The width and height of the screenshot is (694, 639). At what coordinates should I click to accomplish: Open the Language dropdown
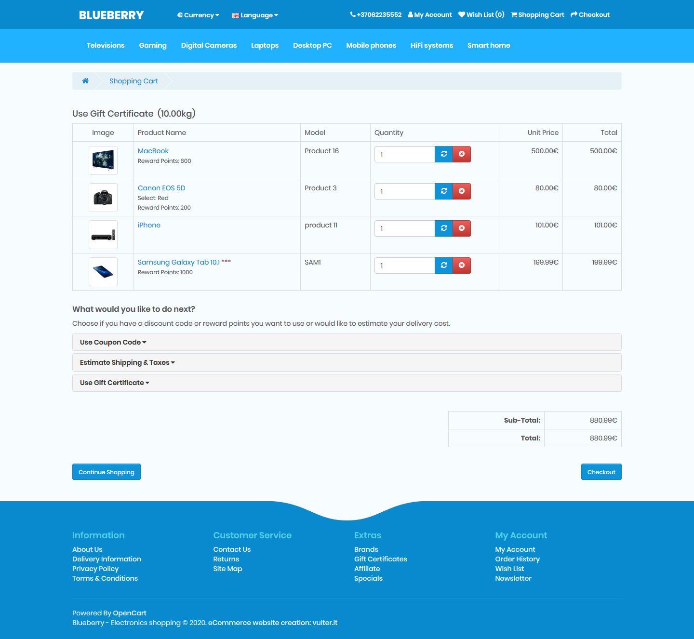[x=255, y=15]
